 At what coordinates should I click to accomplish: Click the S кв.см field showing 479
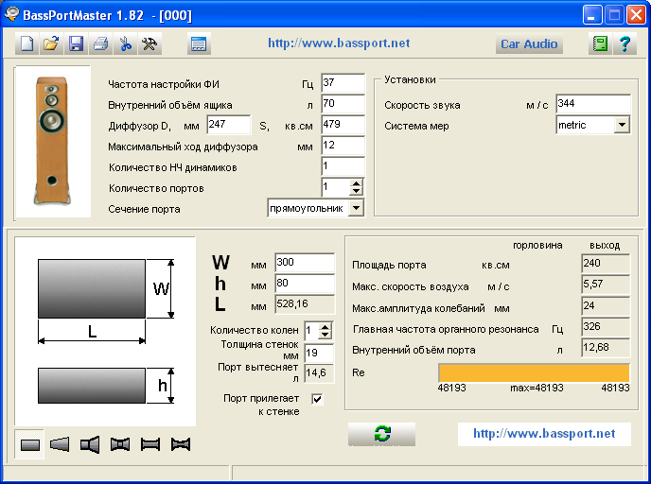343,125
